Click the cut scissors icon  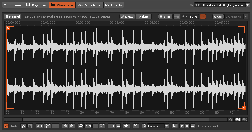(24, 126)
